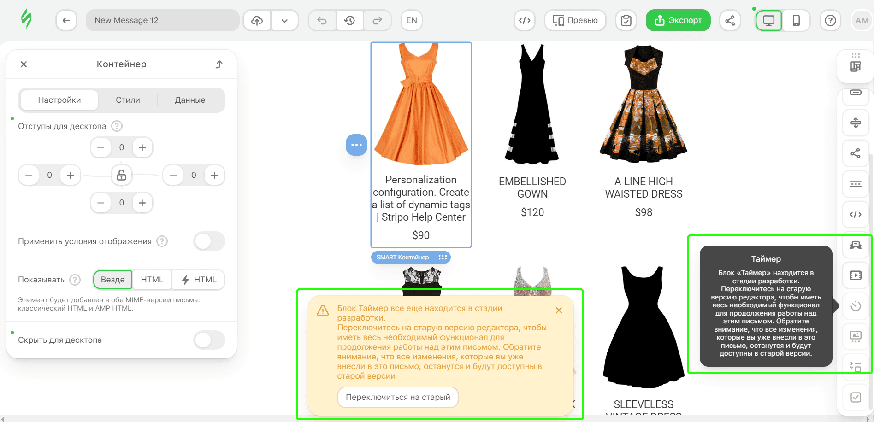This screenshot has height=422, width=874.
Task: Open the help question mark icon
Action: [830, 20]
